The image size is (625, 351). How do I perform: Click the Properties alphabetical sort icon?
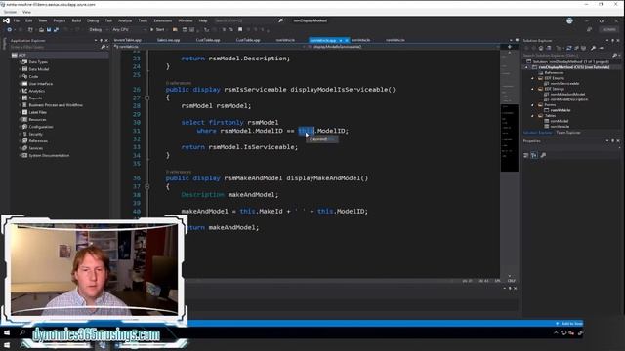[534, 155]
